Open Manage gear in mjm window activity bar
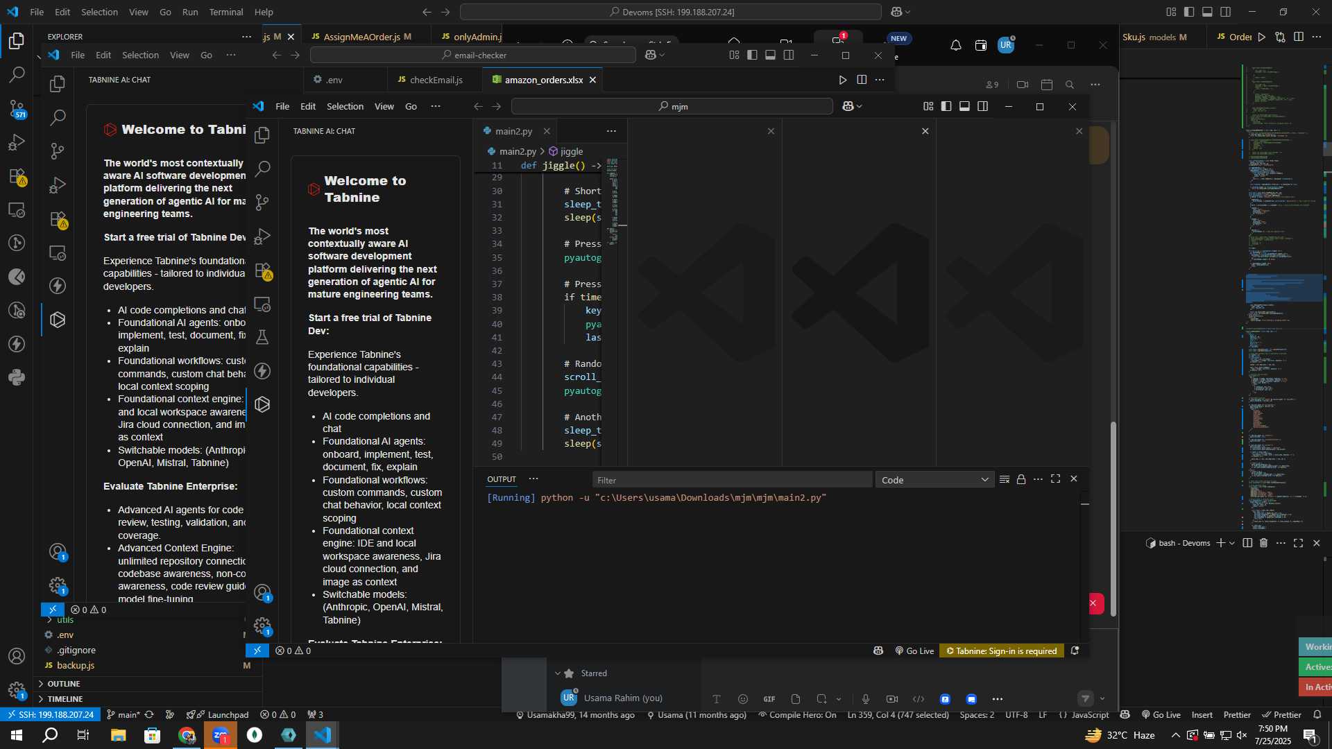Viewport: 1332px width, 749px height. click(x=262, y=626)
